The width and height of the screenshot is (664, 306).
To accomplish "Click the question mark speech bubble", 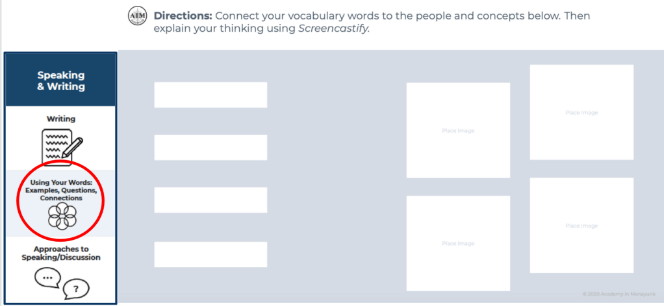I will 75,288.
